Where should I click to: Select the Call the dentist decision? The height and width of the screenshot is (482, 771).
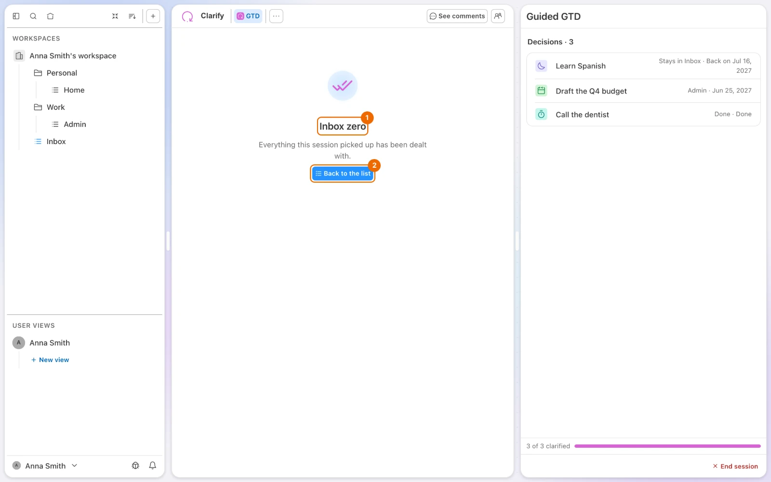point(643,114)
